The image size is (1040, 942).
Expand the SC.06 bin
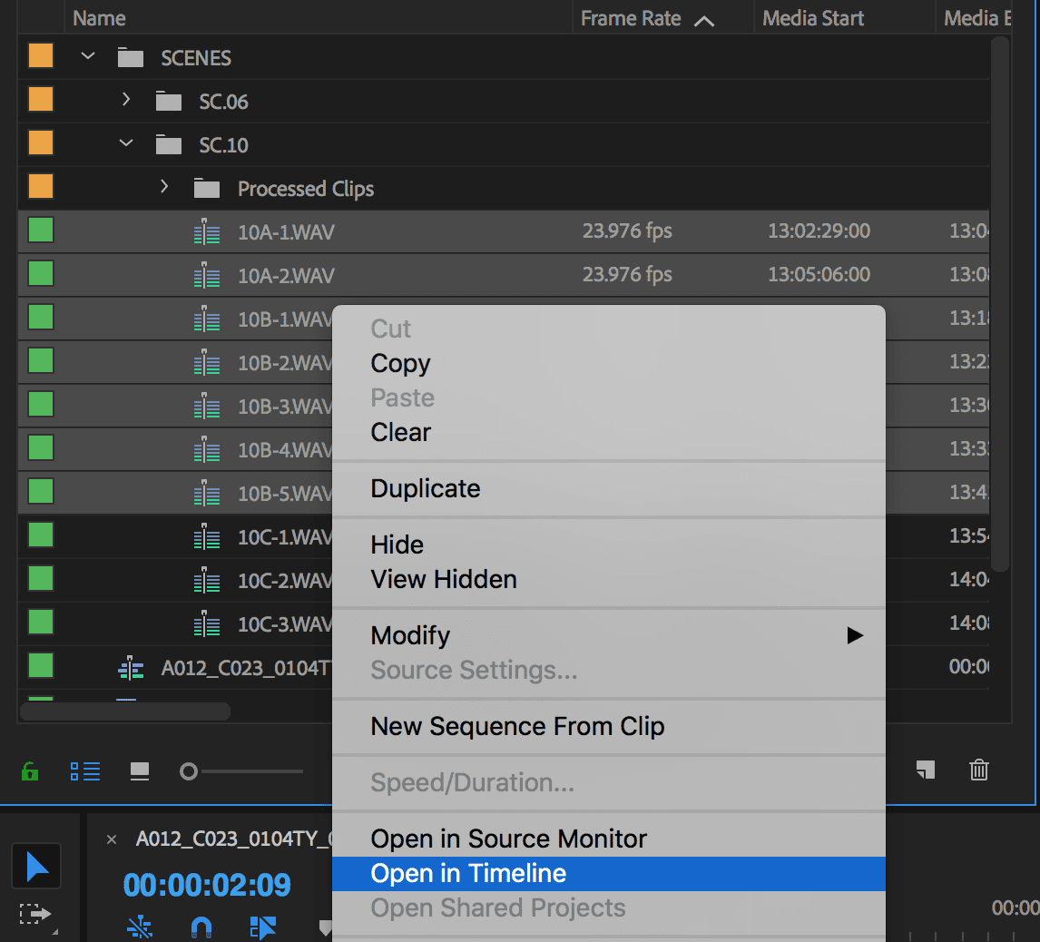[x=126, y=101]
